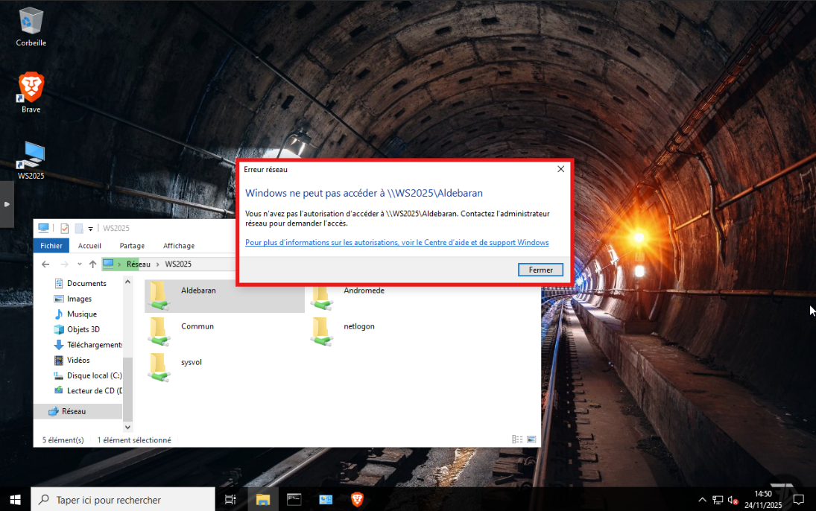Switch to details view in the status bar
Screen dimensions: 816x511
(x=517, y=439)
